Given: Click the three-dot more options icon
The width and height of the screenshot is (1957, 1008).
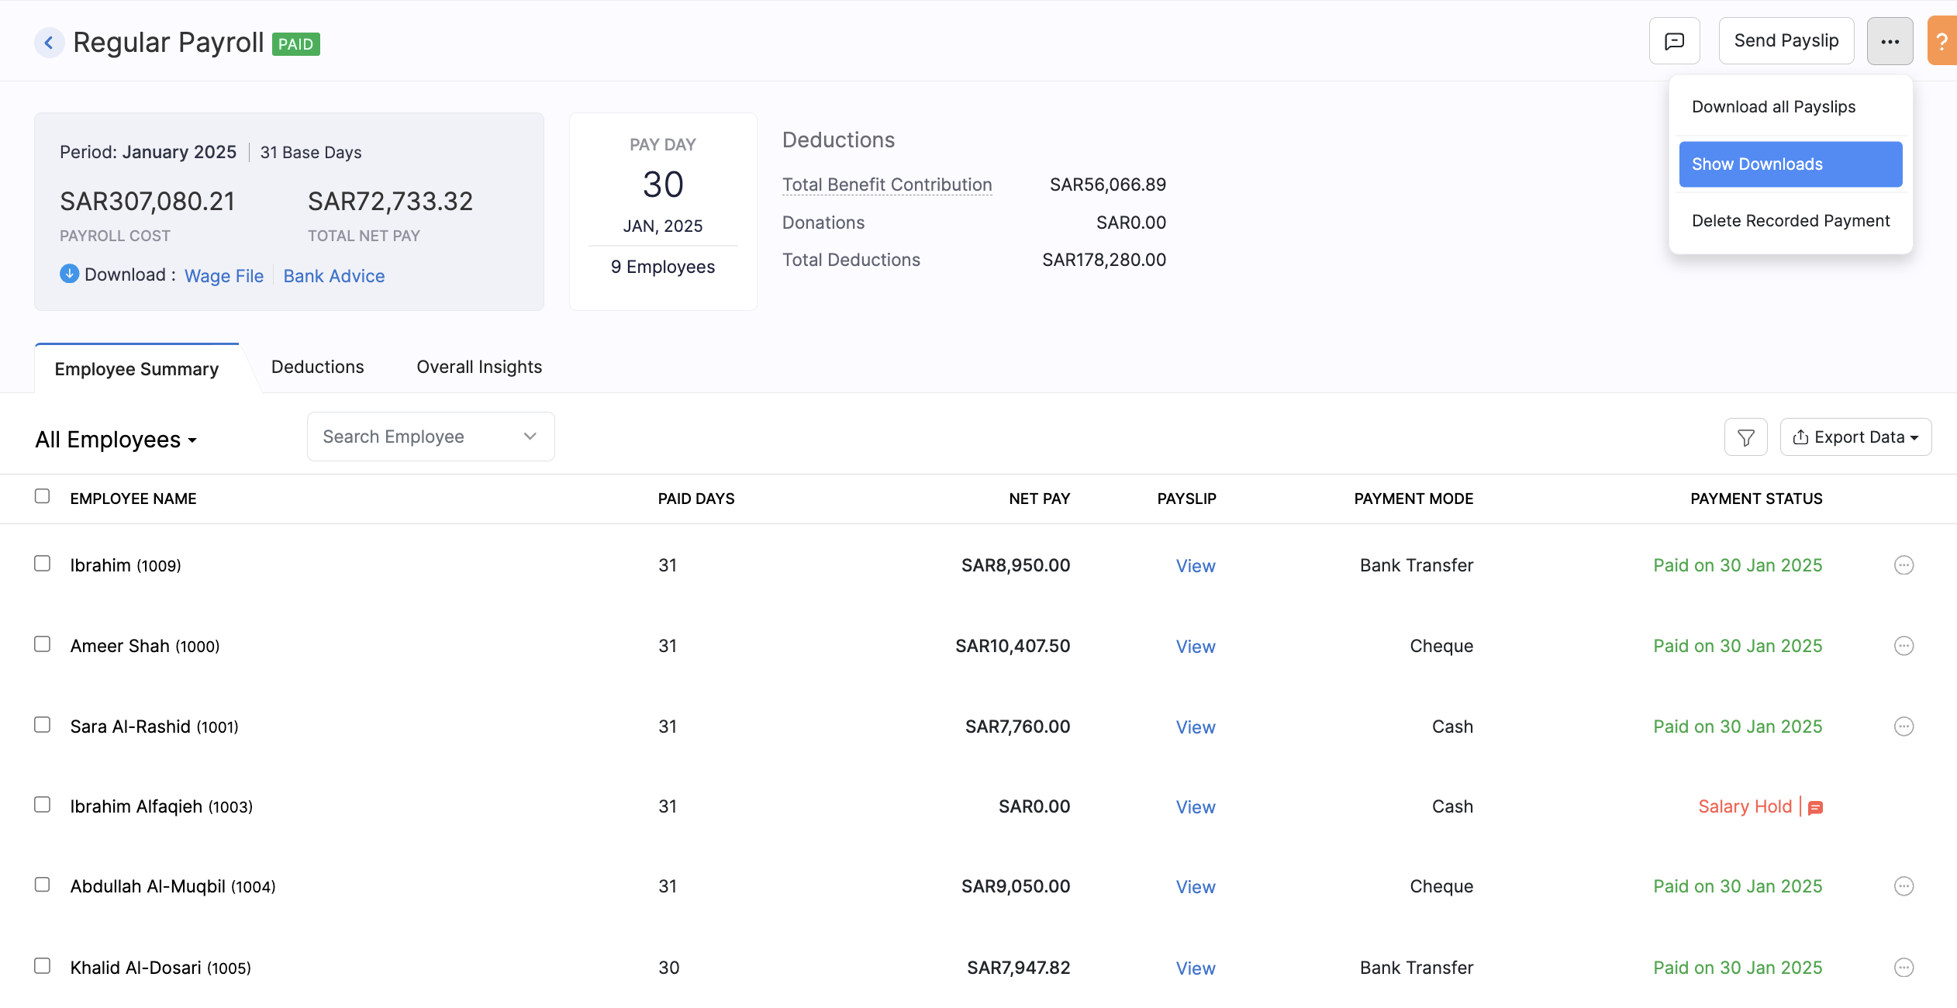Looking at the screenshot, I should click(1890, 41).
